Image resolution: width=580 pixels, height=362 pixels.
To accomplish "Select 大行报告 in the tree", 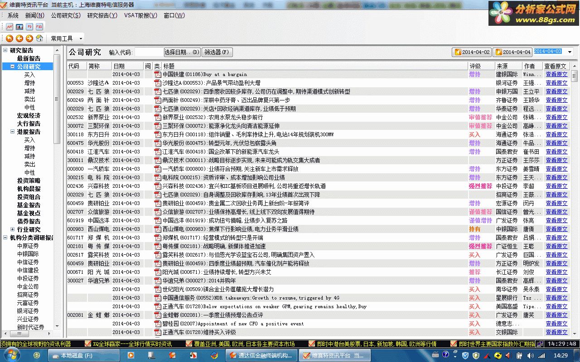I will click(29, 124).
